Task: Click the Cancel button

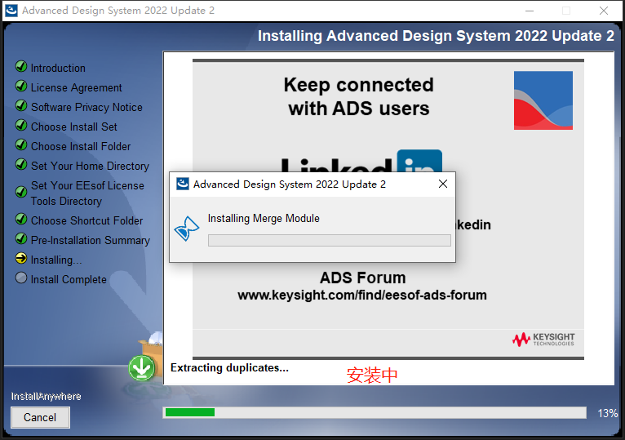Action: (x=40, y=417)
